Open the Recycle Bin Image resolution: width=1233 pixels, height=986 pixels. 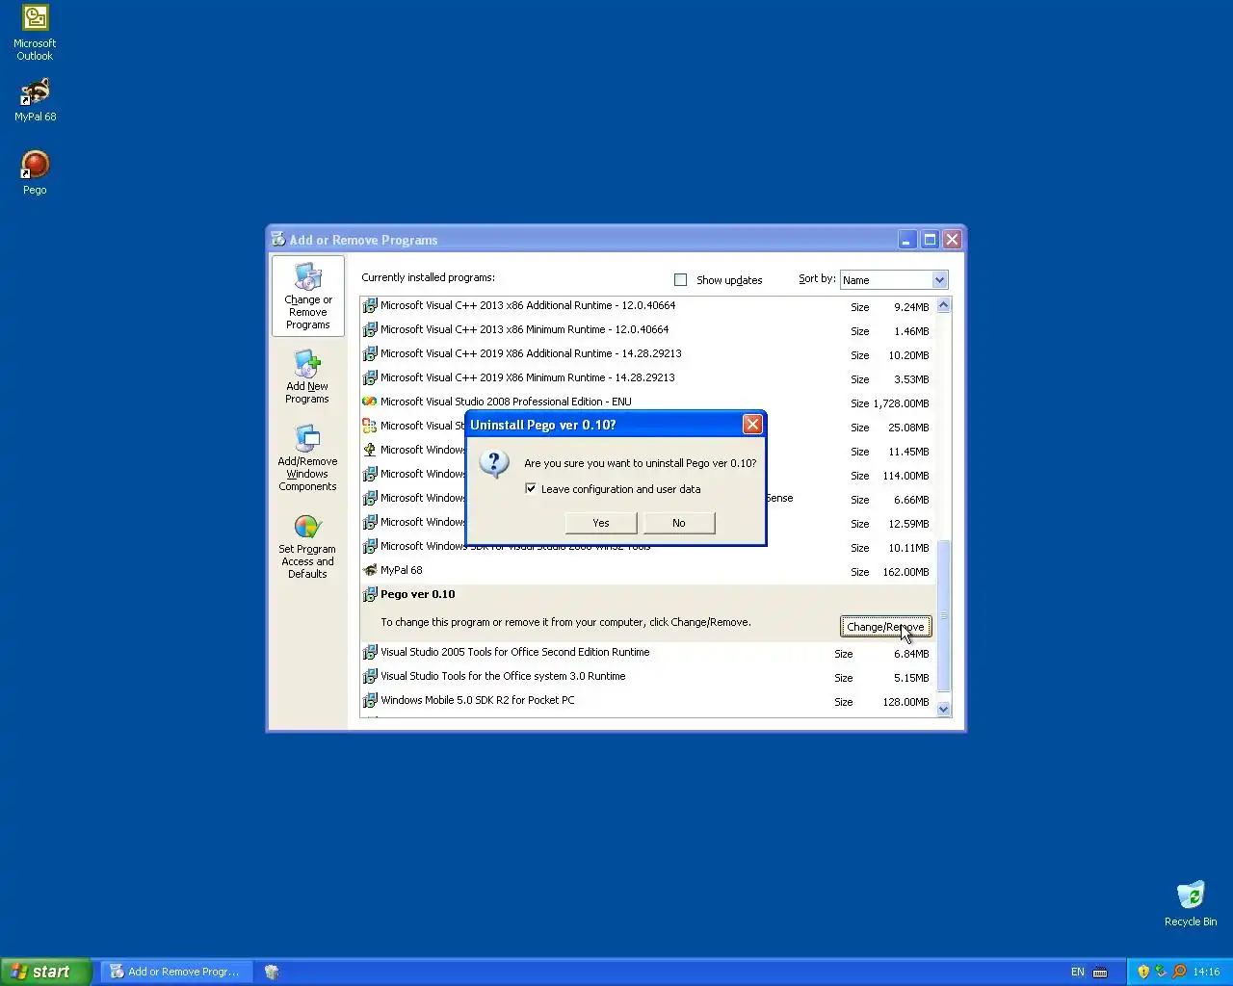[x=1191, y=903]
